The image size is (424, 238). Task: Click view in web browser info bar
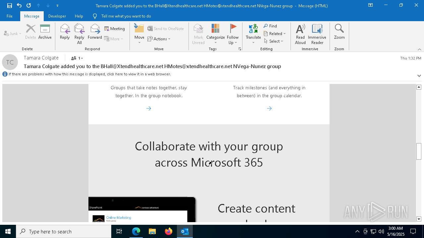[x=89, y=74]
